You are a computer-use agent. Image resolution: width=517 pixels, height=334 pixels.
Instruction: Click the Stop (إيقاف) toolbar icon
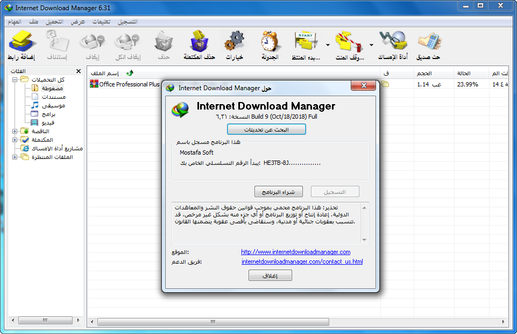[93, 45]
